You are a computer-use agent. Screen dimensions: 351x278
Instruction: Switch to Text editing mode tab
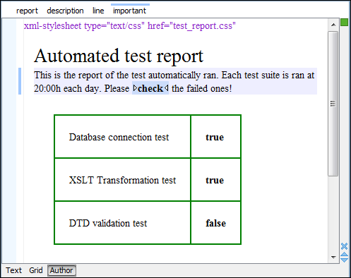(x=13, y=270)
